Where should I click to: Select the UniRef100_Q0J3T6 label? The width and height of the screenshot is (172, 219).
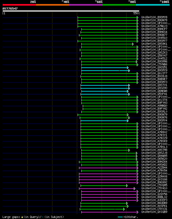pos(154,100)
